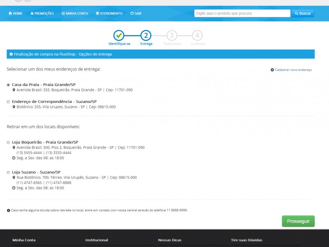The height and width of the screenshot is (247, 329).
Task: Open the Promoções menu item
Action: click(x=42, y=13)
